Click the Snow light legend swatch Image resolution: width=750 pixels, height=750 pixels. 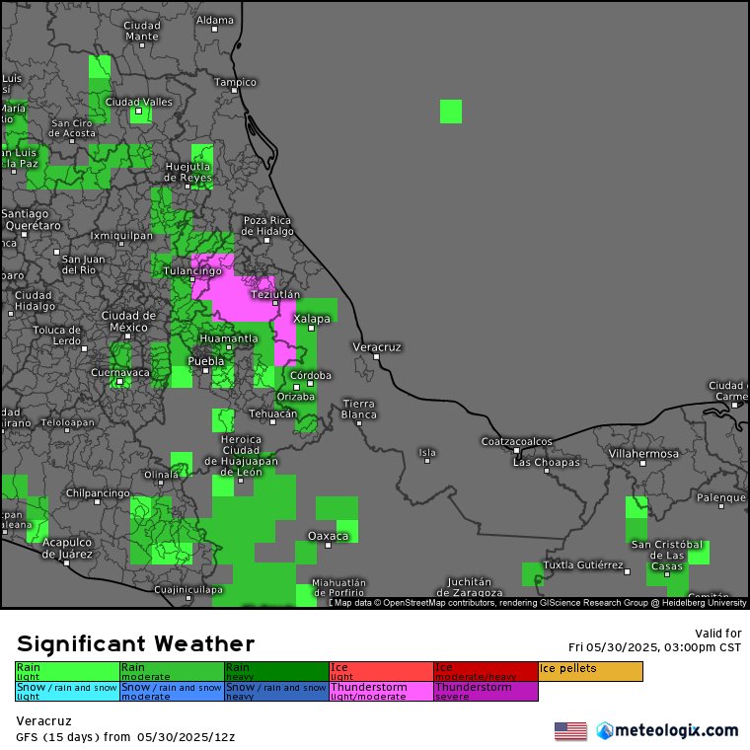click(67, 692)
